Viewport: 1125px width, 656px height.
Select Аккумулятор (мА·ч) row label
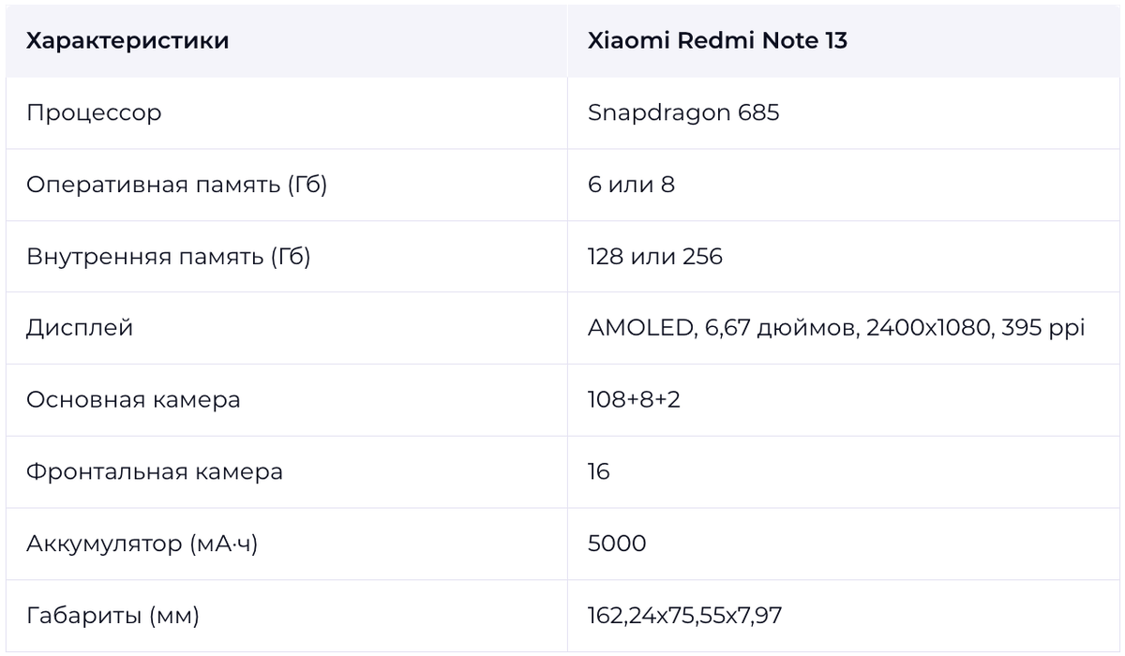142,544
